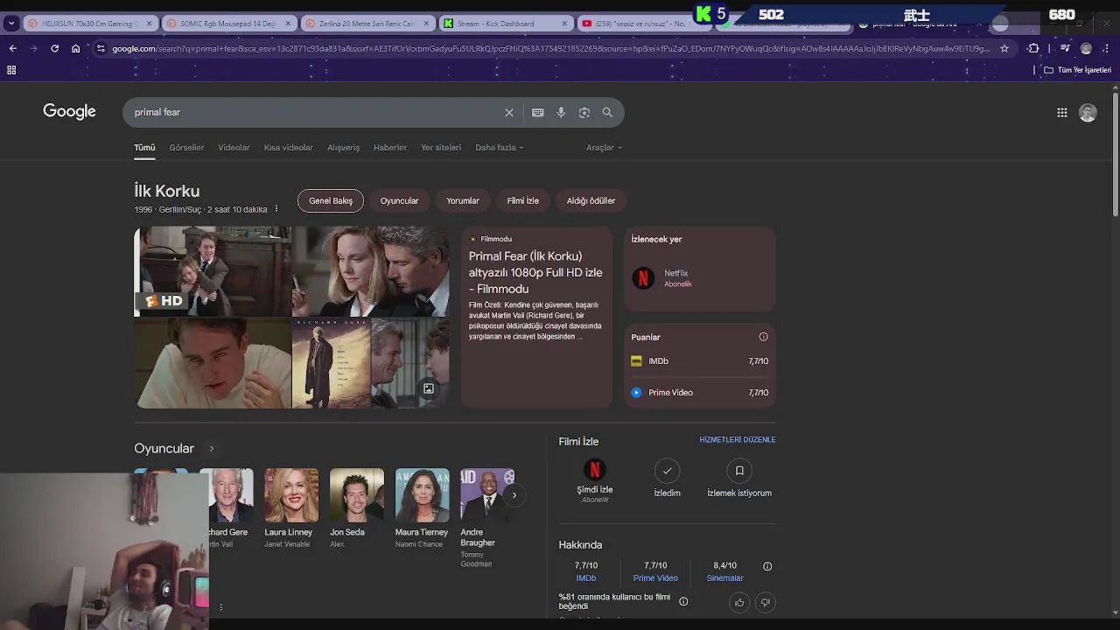
Task: Switch to Videolar tab
Action: [x=234, y=147]
